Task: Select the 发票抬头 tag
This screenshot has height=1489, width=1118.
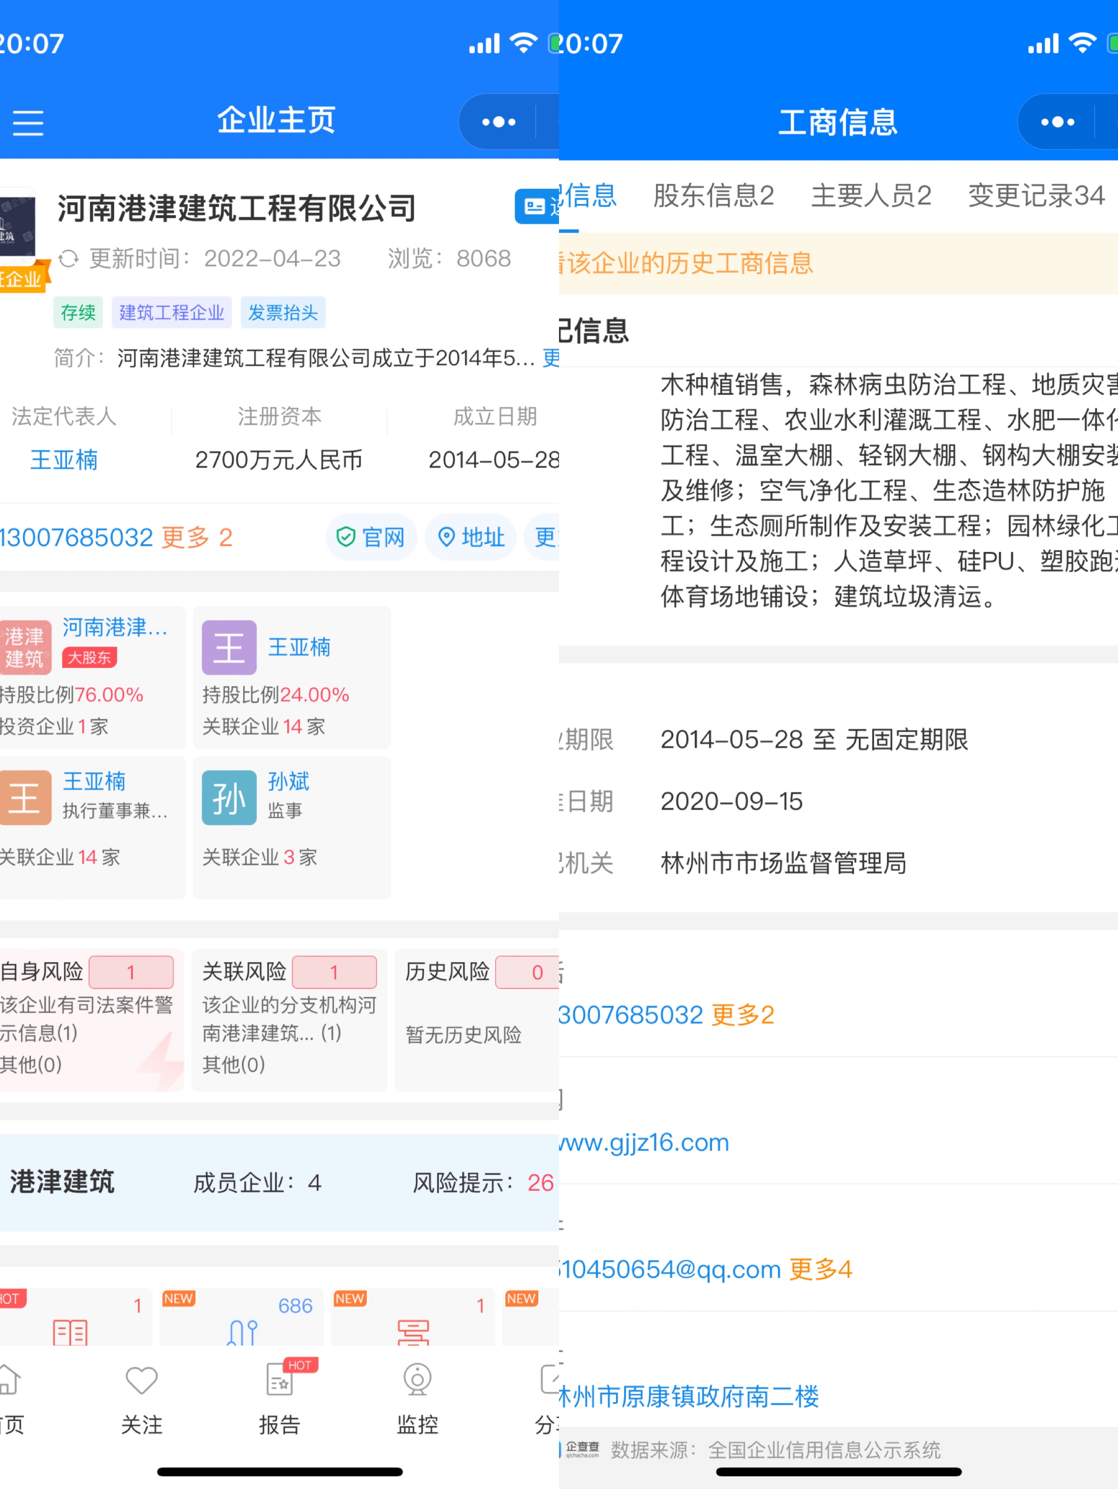Action: pos(283,312)
